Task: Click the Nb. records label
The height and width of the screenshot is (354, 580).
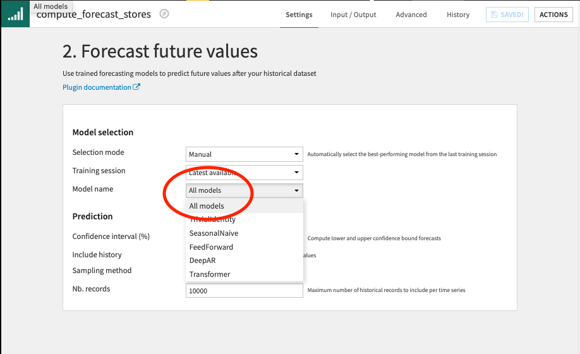Action: point(92,289)
